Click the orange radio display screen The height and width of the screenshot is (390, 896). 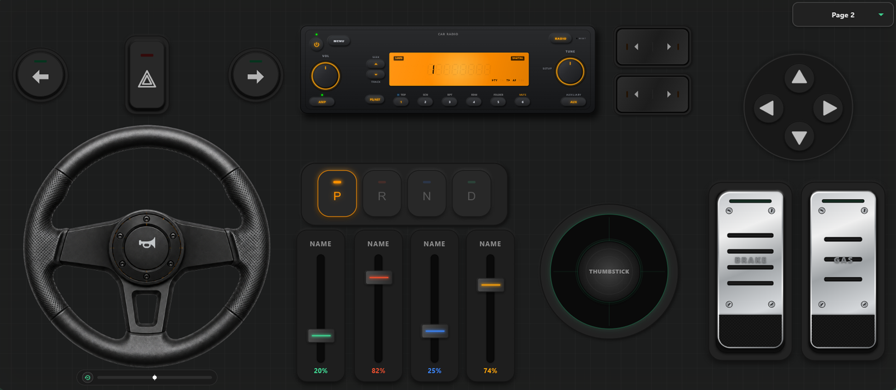[x=459, y=69]
